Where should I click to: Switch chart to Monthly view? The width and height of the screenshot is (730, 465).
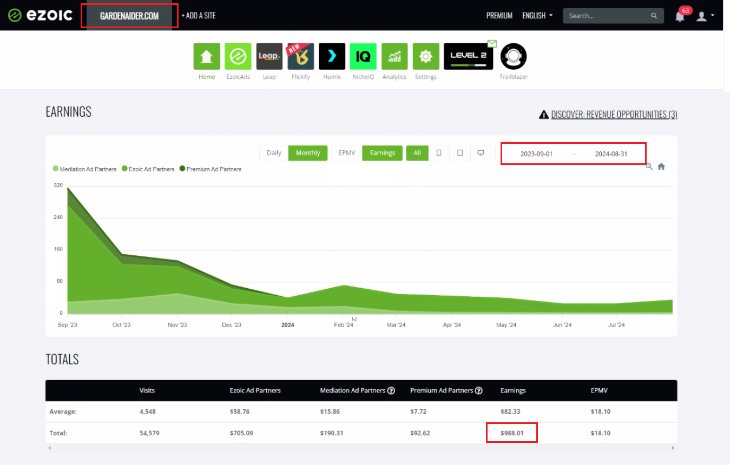308,153
